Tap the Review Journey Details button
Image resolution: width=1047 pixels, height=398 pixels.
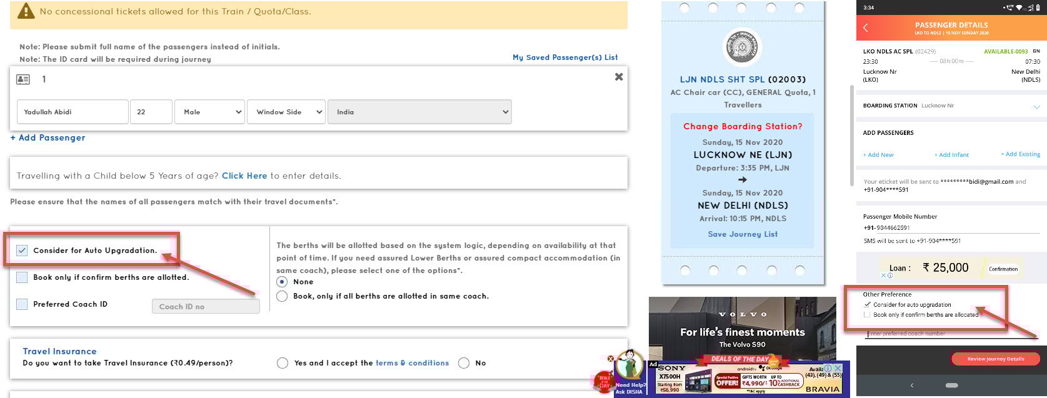[x=995, y=359]
